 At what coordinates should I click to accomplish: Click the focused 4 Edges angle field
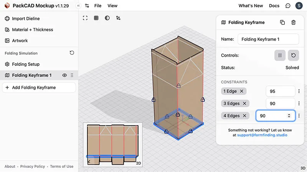click(276, 116)
